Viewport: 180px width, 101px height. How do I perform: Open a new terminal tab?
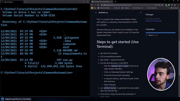26,2
